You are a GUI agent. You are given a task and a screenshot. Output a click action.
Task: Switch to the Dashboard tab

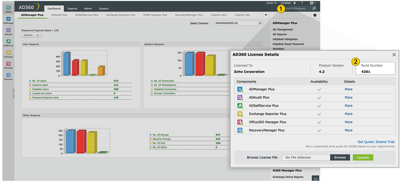[54, 8]
